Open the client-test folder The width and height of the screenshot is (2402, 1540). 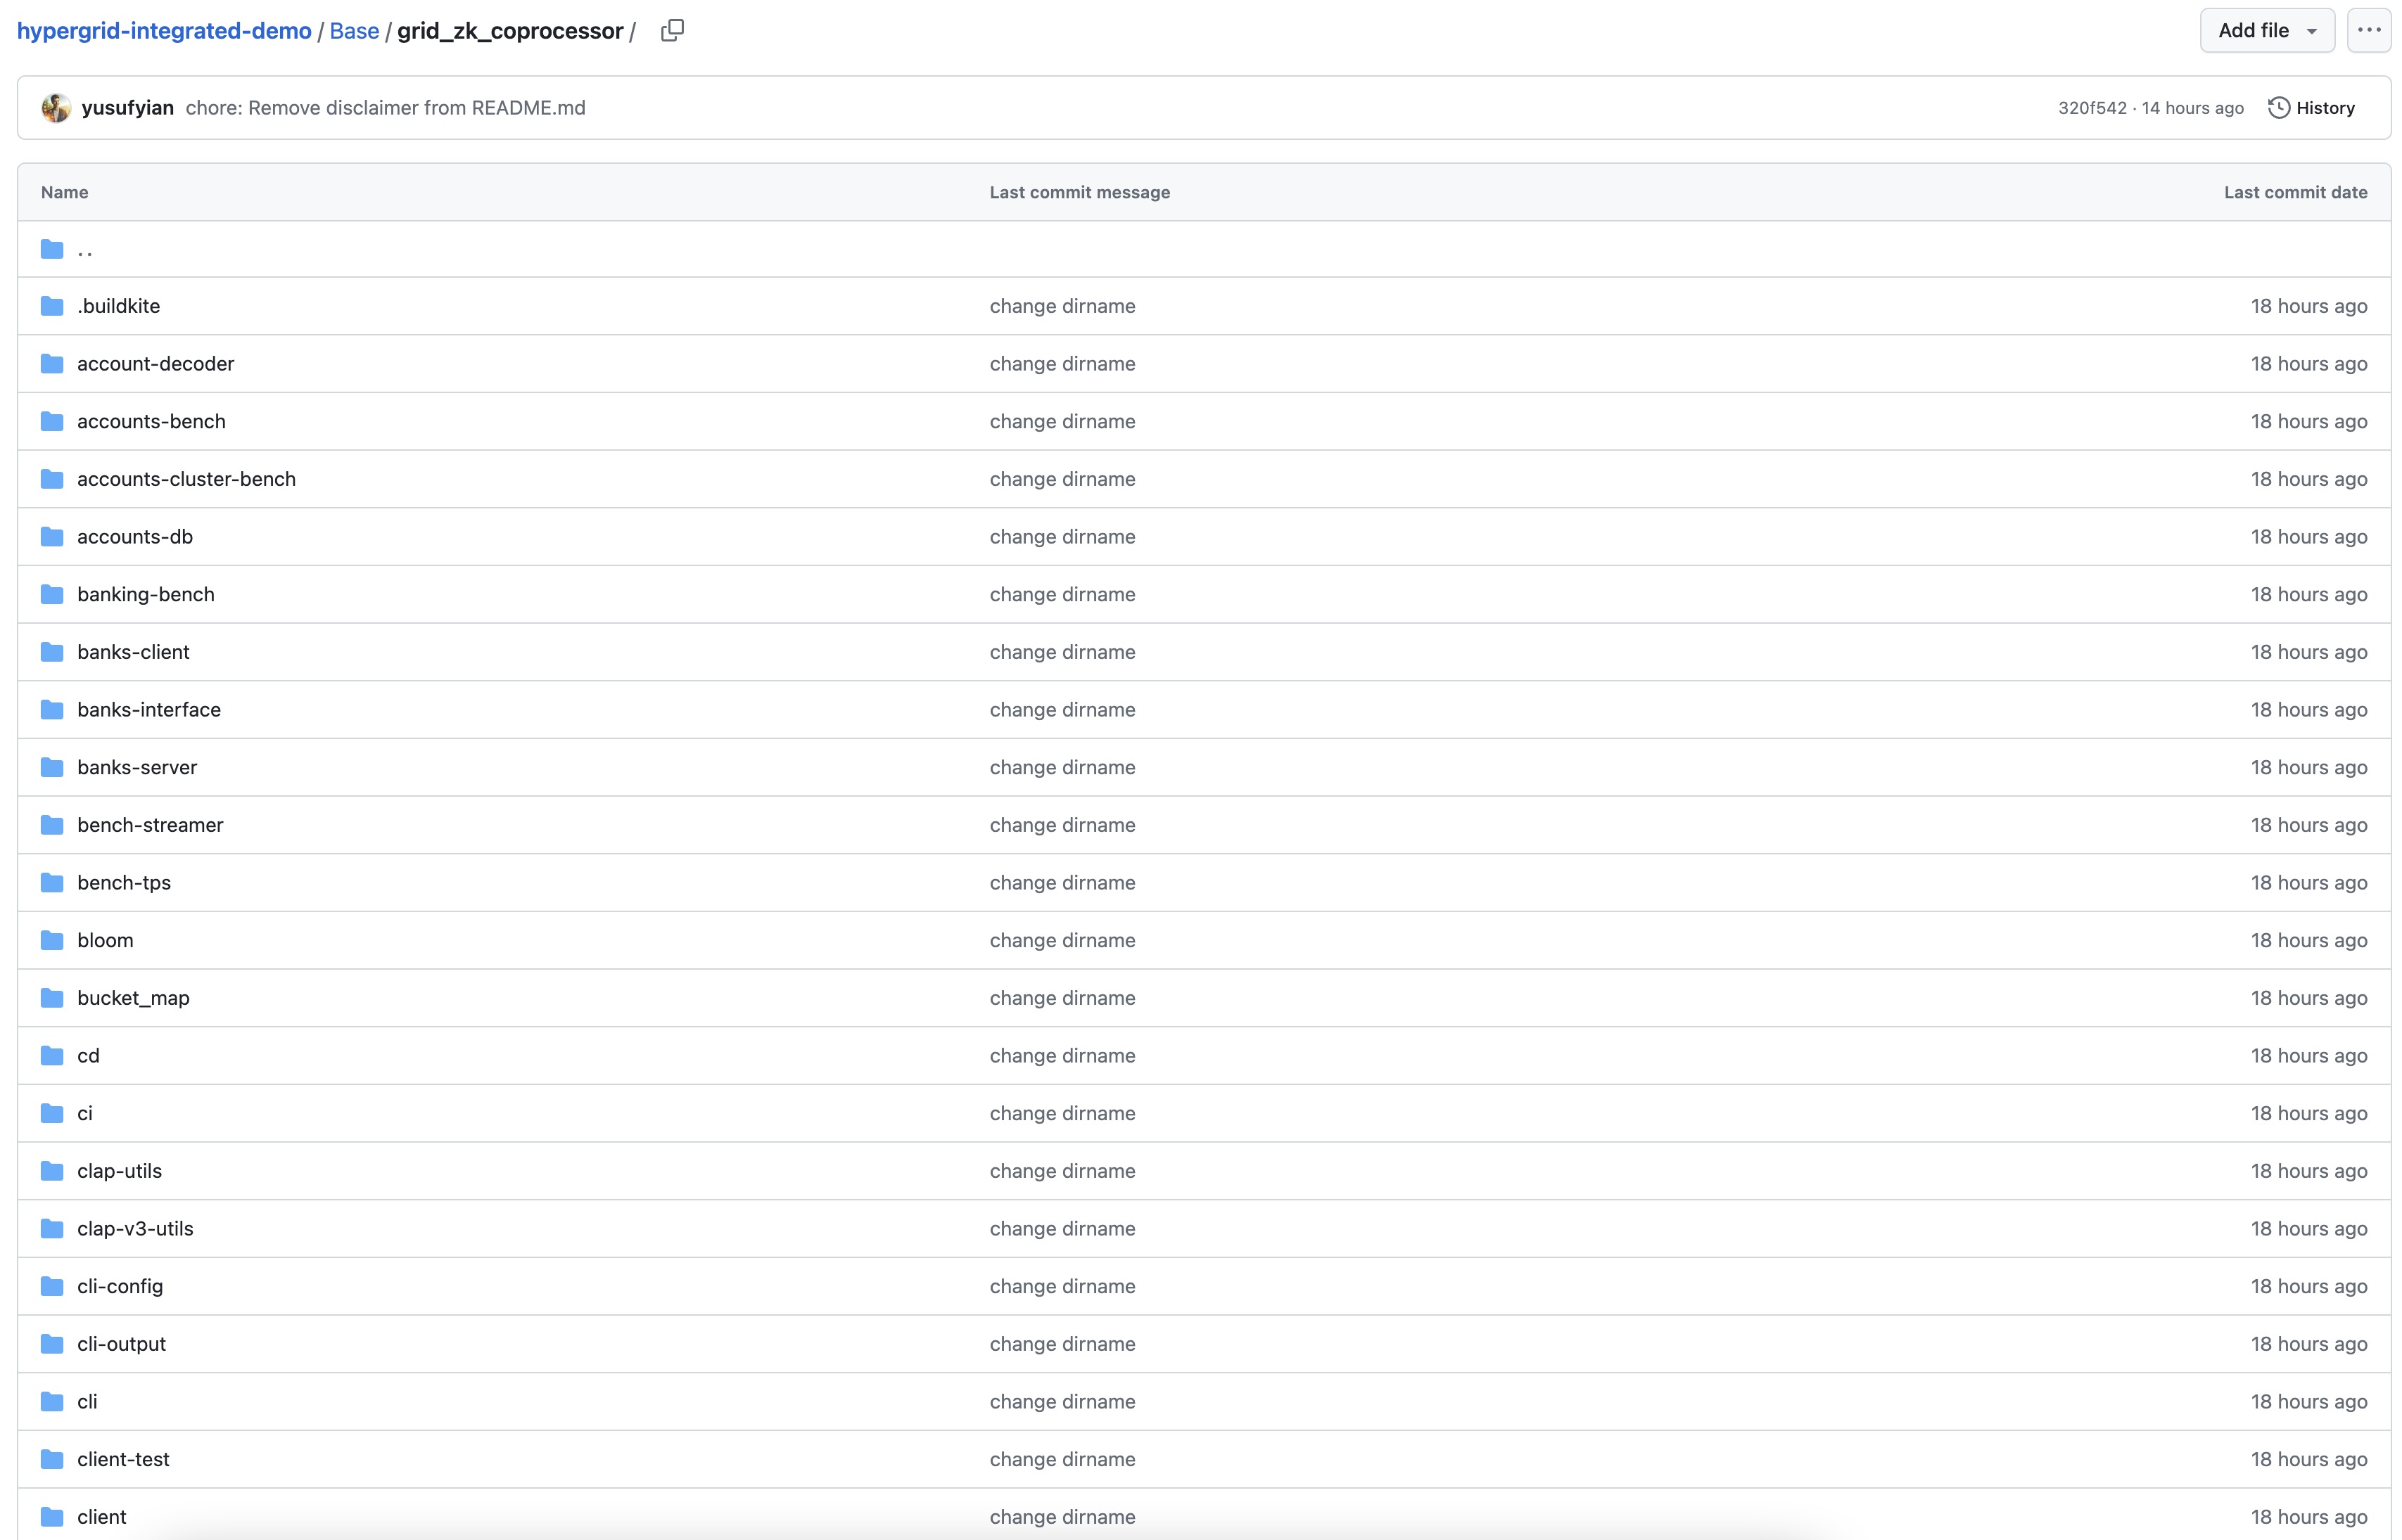[123, 1459]
